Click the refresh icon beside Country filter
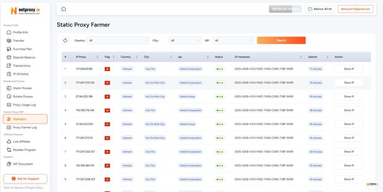The image size is (383, 192). (x=65, y=40)
